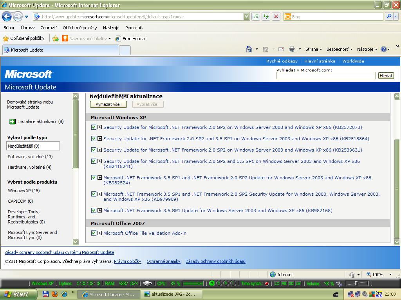Open the Strana dropdown menu
The height and width of the screenshot is (300, 401).
(314, 49)
